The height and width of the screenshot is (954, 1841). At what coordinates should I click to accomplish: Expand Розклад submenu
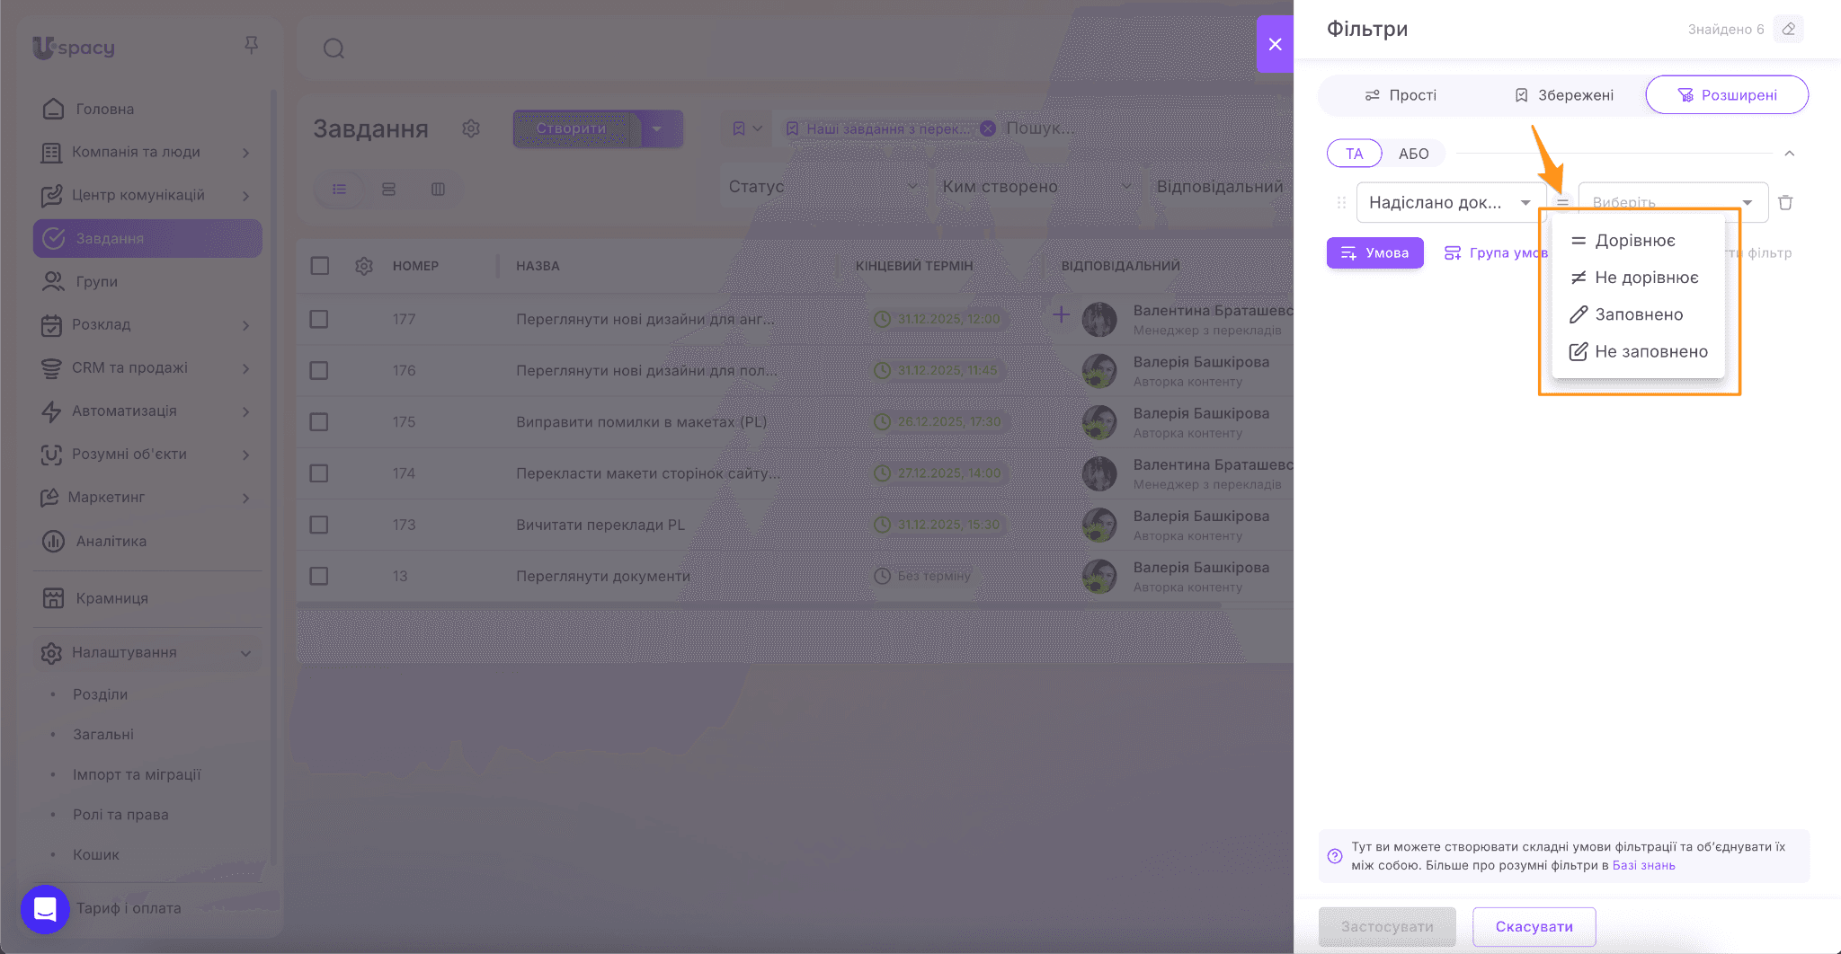pyautogui.click(x=245, y=325)
